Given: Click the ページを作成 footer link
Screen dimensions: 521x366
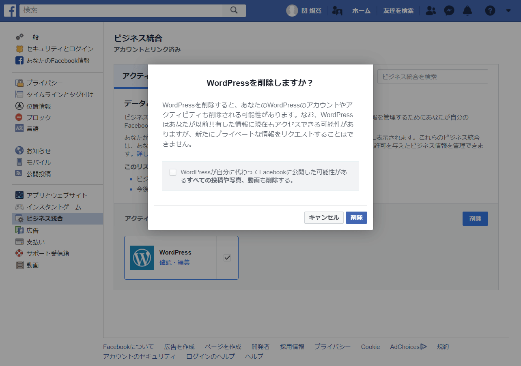Looking at the screenshot, I should point(223,347).
